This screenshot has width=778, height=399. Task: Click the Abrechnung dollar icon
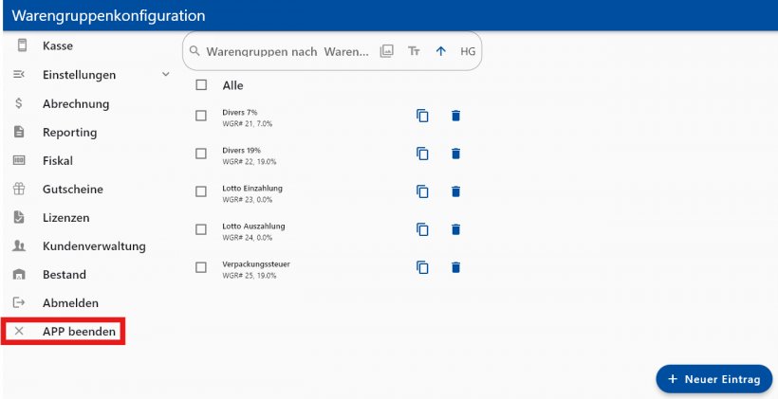click(19, 103)
